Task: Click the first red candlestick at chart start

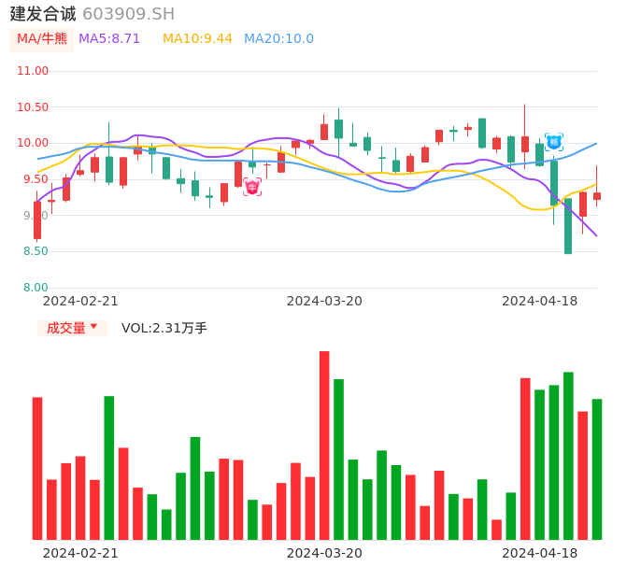Action: [37, 219]
